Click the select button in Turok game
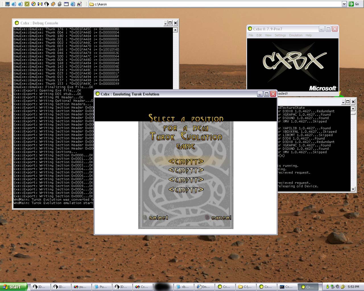Image resolution: width=364 pixels, height=291 pixels. click(156, 218)
